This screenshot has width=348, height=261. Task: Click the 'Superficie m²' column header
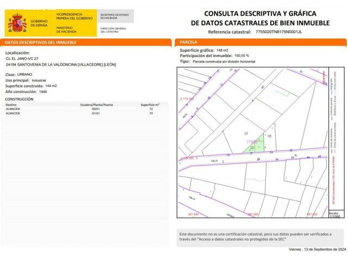click(150, 105)
